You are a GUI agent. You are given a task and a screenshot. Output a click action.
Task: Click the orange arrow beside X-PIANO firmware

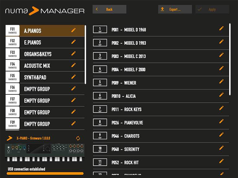point(10,138)
